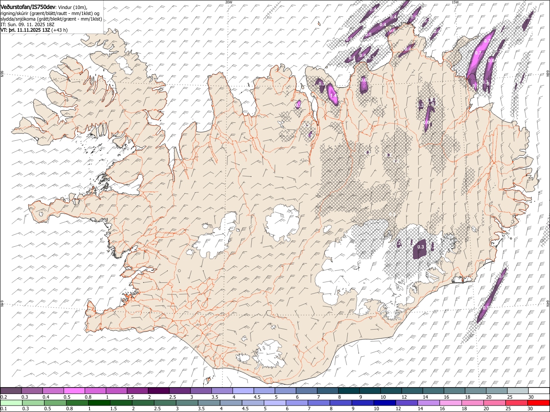Click the 'VT: þri. 11.11.2025 13Z (+43 h)' line

(x=34, y=30)
